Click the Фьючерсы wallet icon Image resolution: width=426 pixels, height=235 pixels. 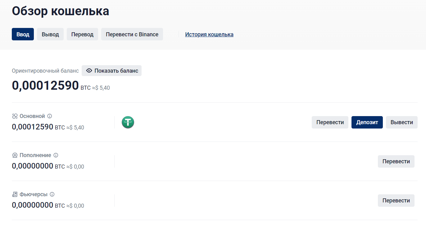(x=15, y=194)
